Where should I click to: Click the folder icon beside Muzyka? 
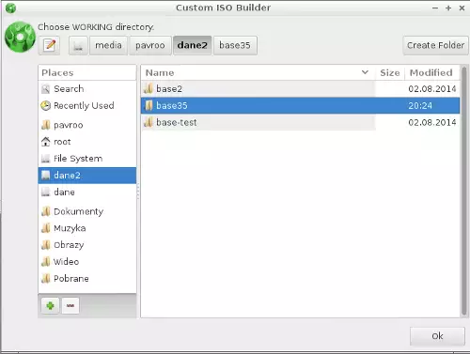point(46,228)
